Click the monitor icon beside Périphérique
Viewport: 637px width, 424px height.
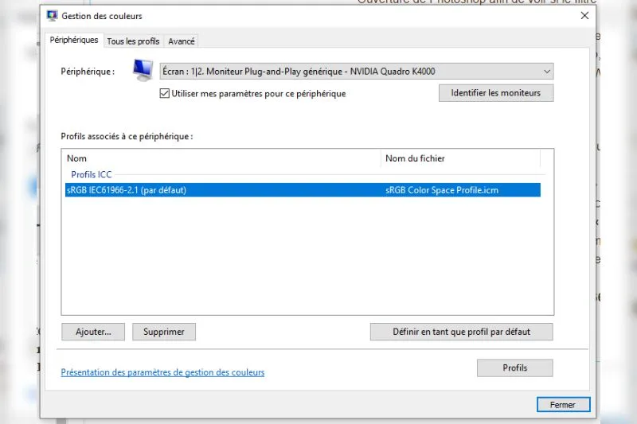coord(143,70)
